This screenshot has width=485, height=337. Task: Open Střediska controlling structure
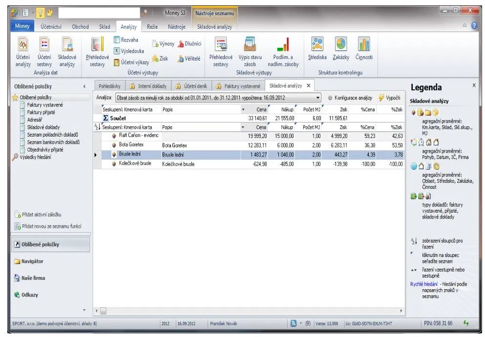pyautogui.click(x=317, y=48)
